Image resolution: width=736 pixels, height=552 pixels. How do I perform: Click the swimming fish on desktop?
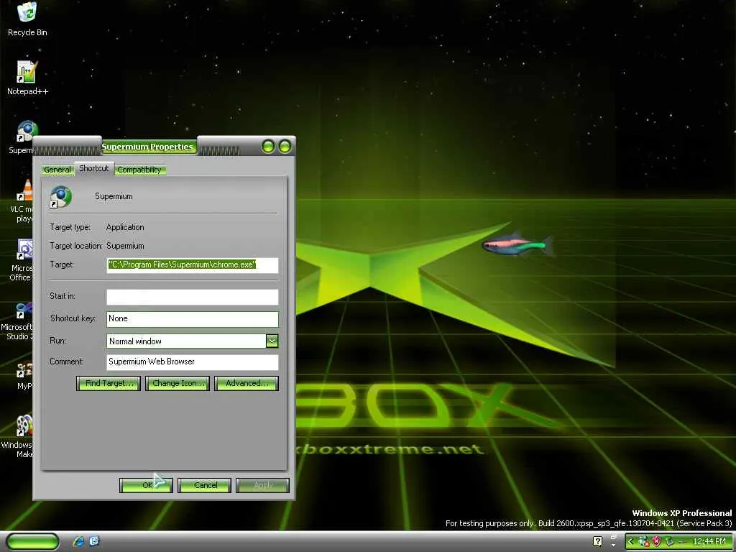point(518,244)
